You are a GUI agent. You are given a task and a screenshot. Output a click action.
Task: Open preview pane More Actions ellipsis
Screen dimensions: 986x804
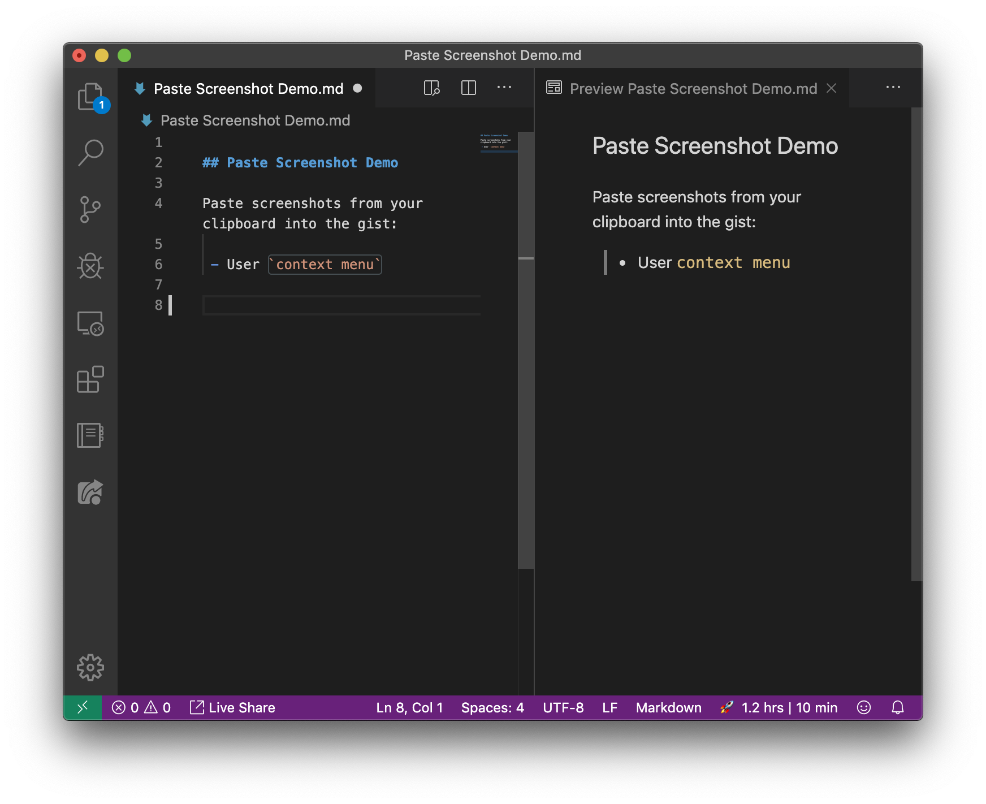point(893,88)
